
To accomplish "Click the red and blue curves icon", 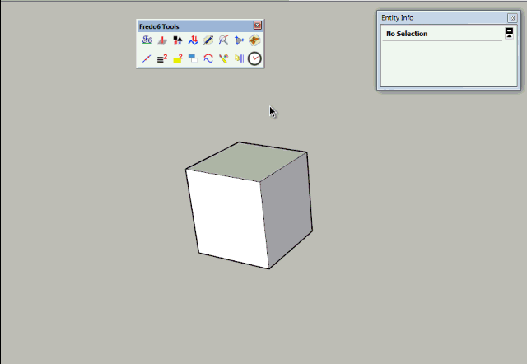I will [208, 58].
